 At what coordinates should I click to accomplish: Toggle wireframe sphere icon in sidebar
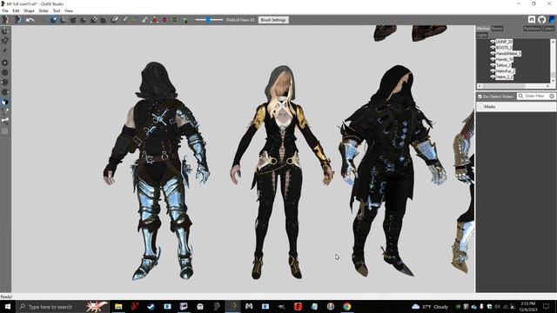click(x=5, y=72)
